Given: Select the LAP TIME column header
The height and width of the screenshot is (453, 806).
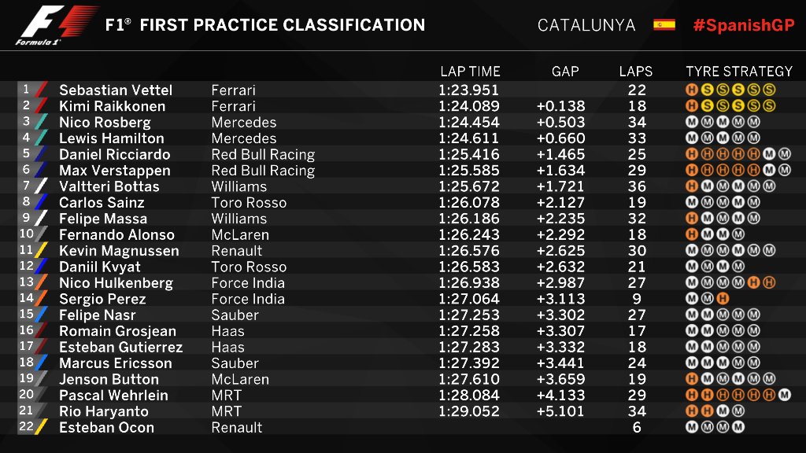Looking at the screenshot, I should point(470,72).
